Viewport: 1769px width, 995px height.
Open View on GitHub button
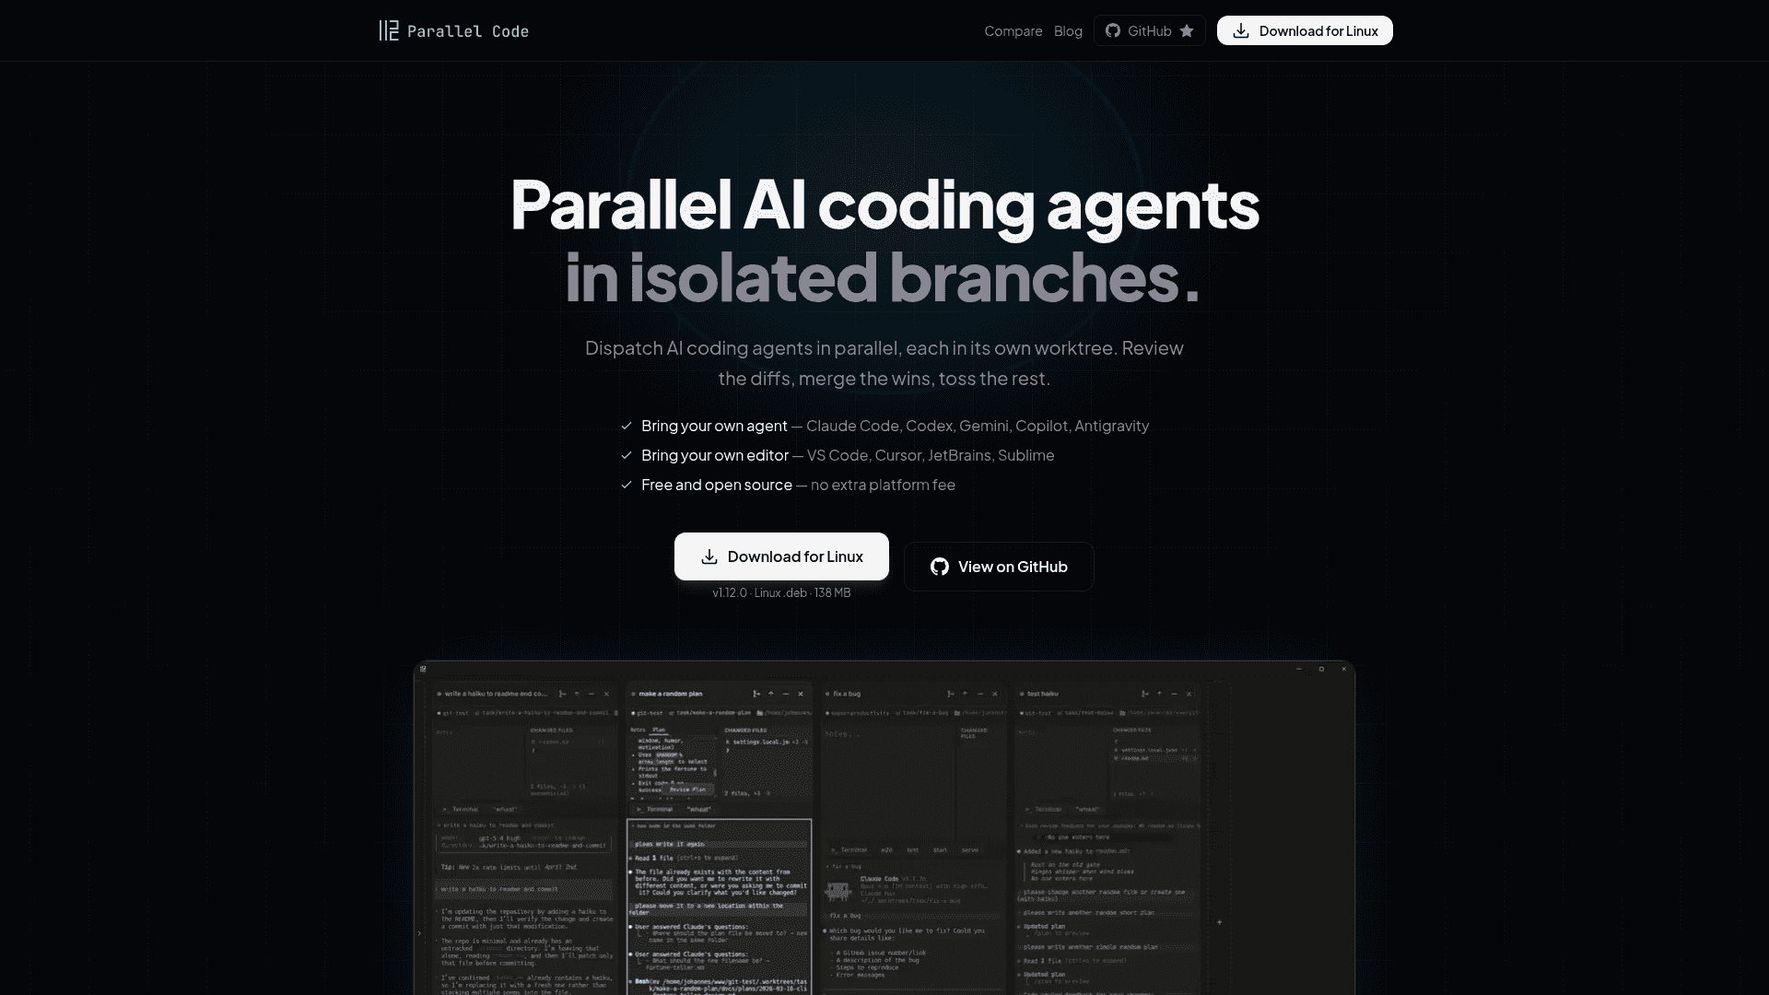[999, 567]
